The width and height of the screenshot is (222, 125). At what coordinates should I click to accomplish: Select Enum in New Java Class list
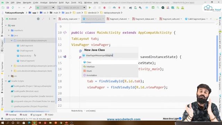click(x=110, y=71)
